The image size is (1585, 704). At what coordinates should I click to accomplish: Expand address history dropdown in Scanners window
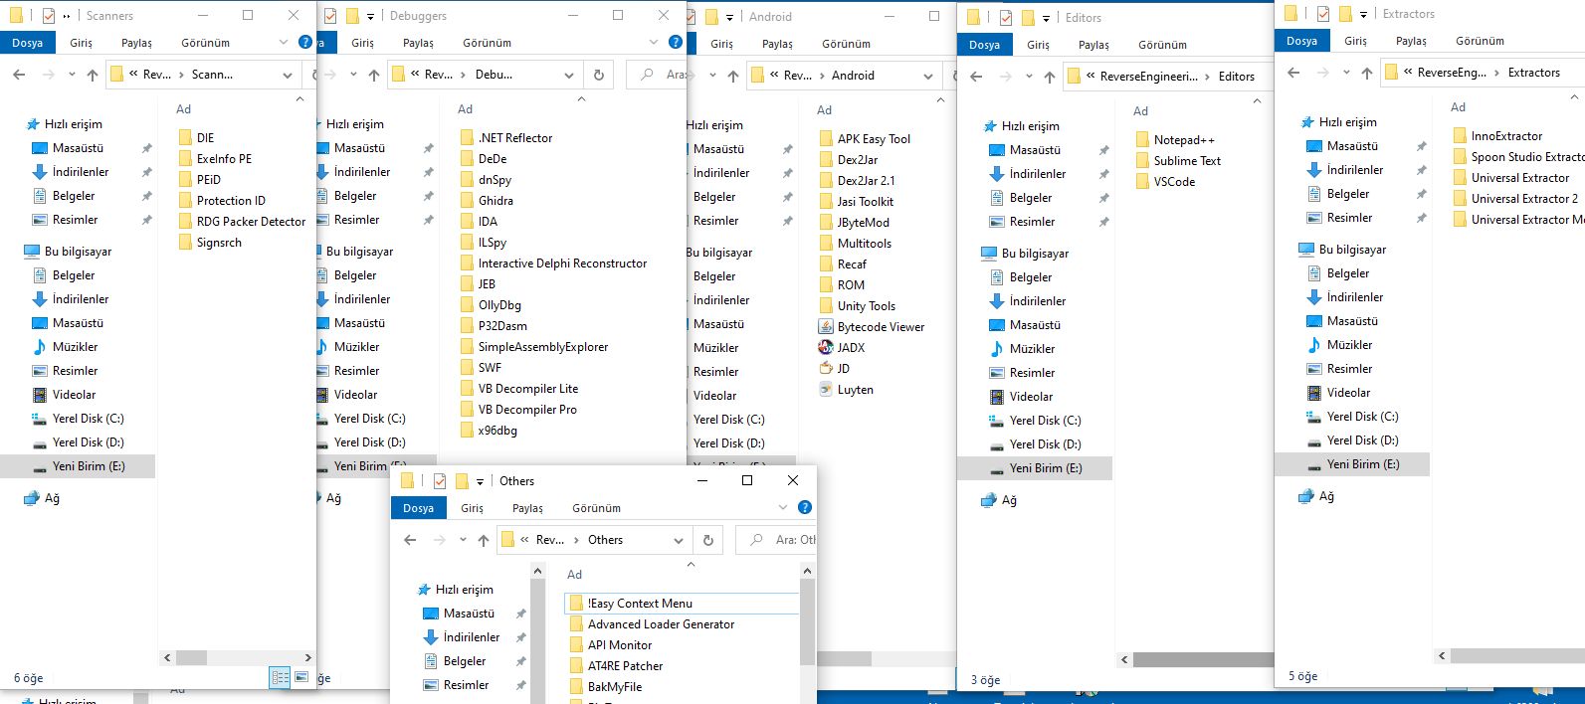point(288,75)
